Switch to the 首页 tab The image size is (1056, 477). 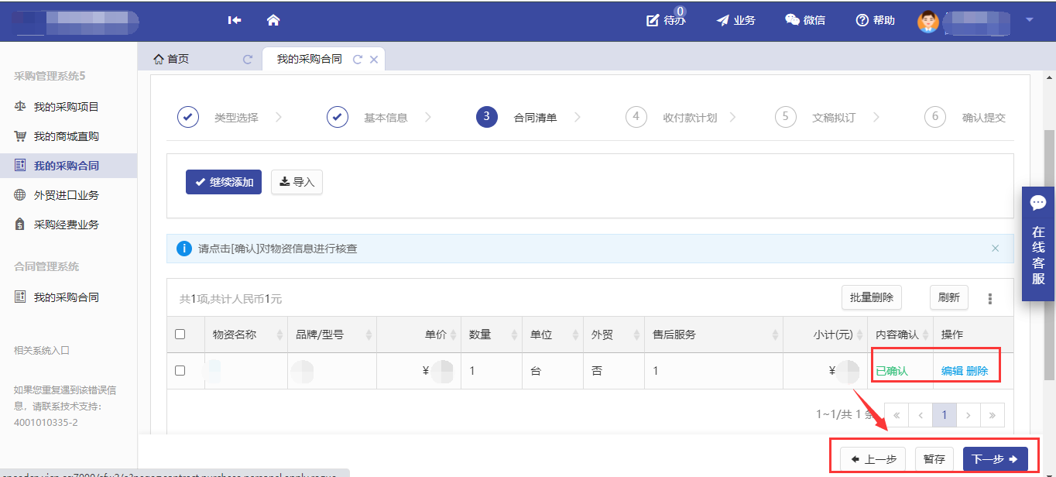pyautogui.click(x=171, y=60)
